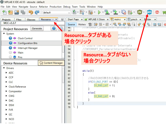Click the DV Data Visualizer icon
The height and width of the screenshot is (124, 166).
coord(140,12)
